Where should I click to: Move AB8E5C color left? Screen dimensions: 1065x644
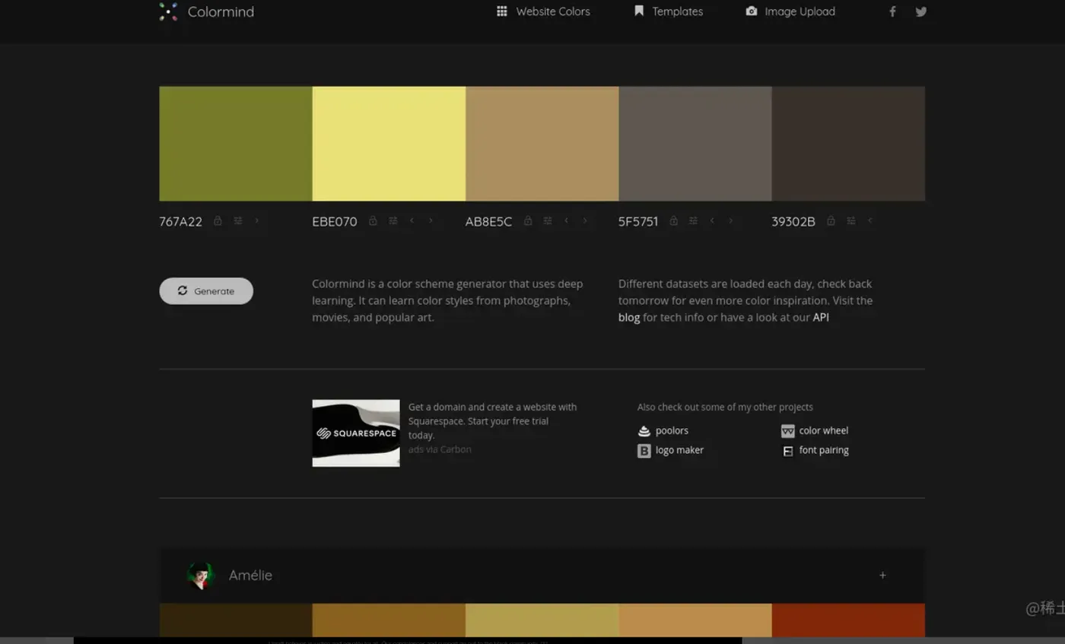[x=567, y=221]
